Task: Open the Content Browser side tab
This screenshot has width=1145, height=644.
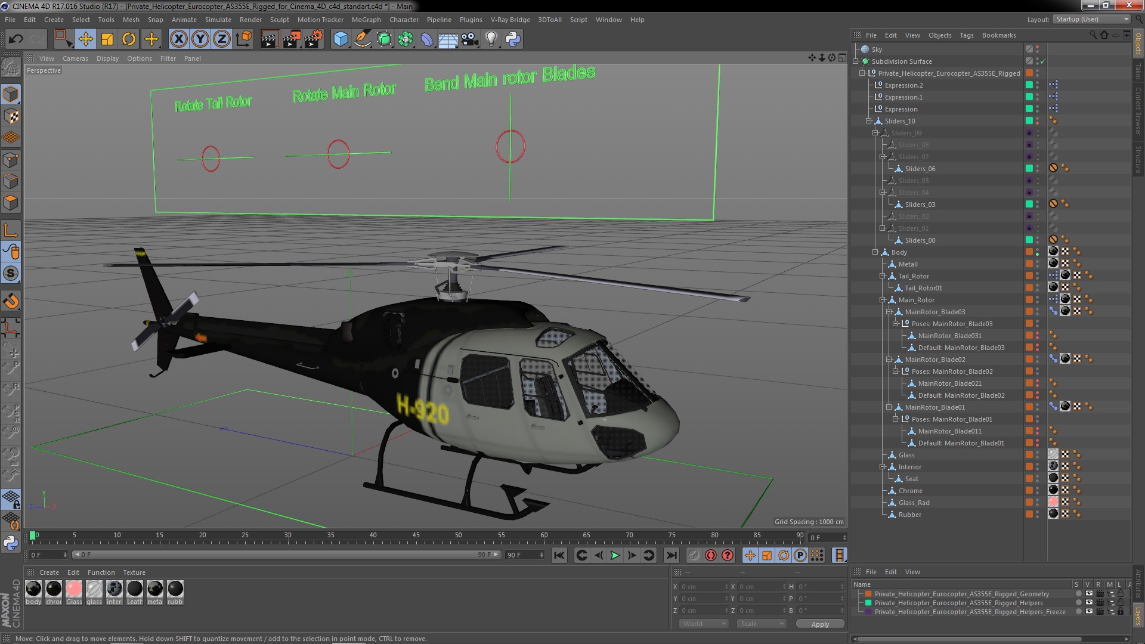Action: [x=1138, y=111]
